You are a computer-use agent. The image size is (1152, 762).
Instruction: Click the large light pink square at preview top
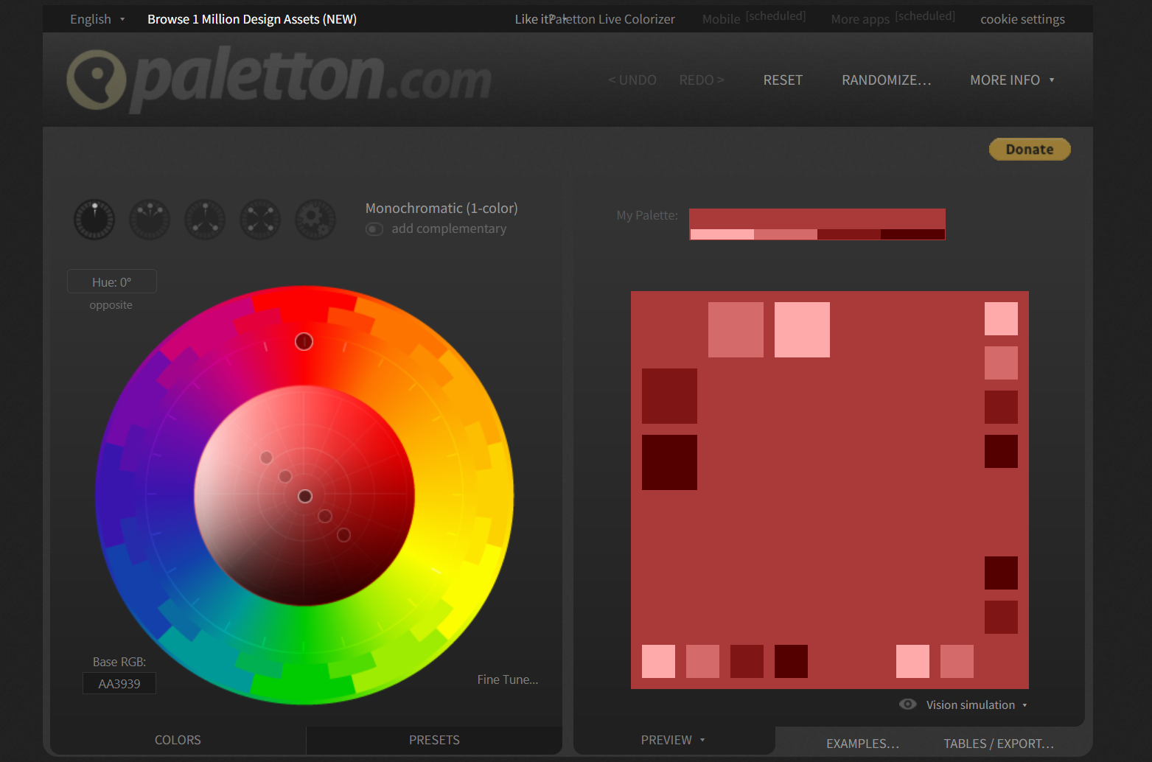802,329
